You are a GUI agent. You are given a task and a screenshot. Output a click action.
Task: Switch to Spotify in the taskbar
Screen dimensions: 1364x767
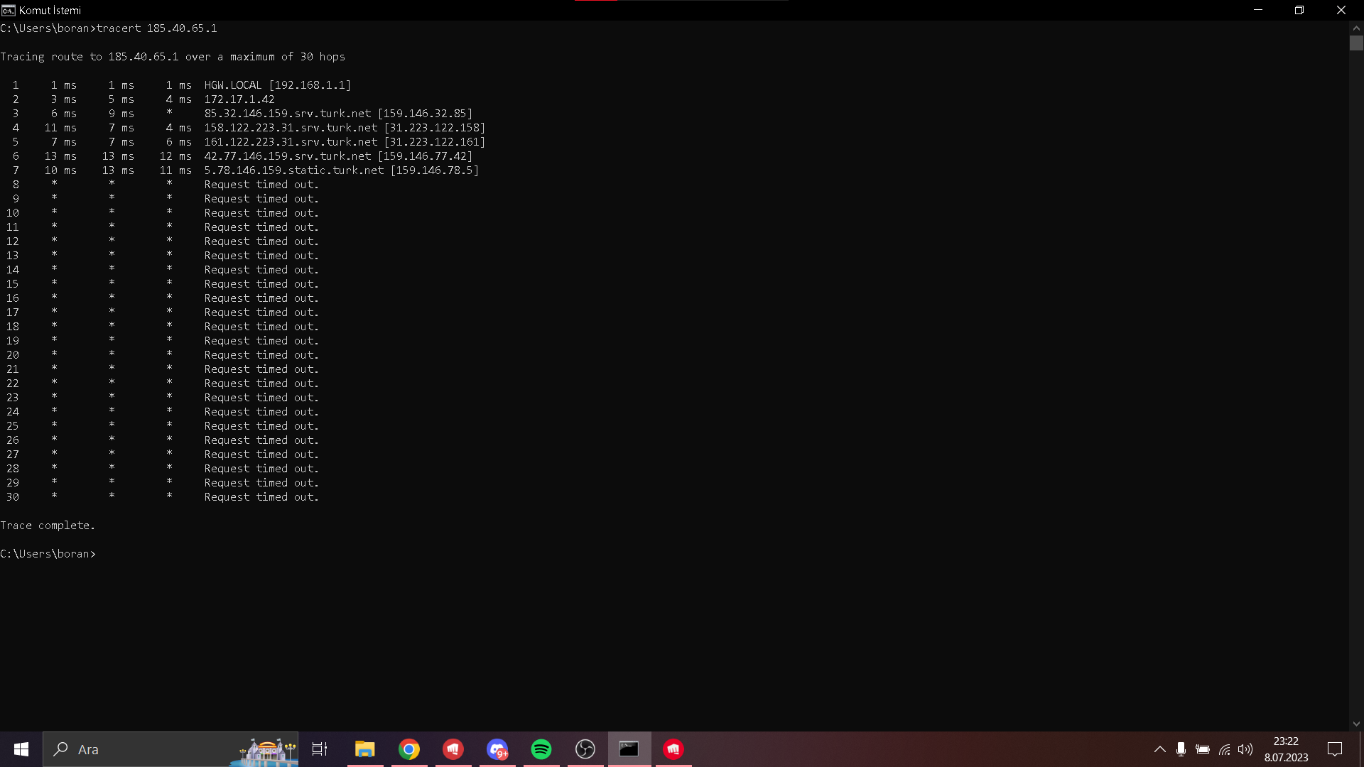coord(541,749)
